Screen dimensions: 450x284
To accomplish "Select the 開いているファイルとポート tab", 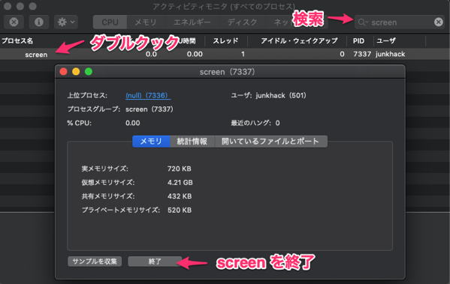I will pyautogui.click(x=270, y=141).
